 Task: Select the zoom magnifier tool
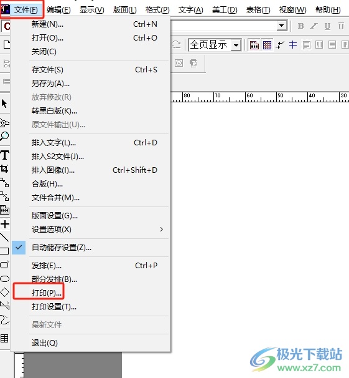[4, 137]
